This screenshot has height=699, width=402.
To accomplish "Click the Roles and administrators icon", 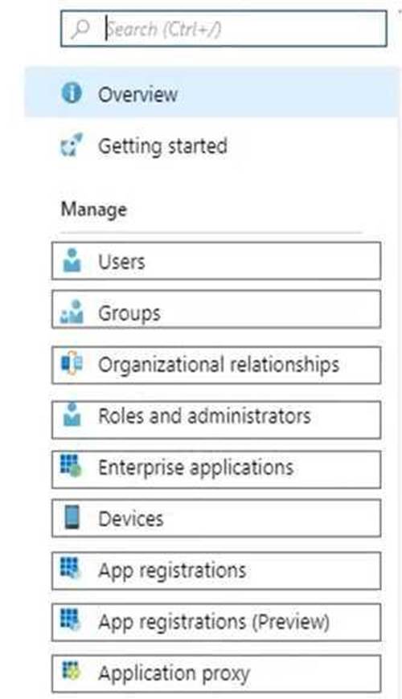I will pos(72,415).
